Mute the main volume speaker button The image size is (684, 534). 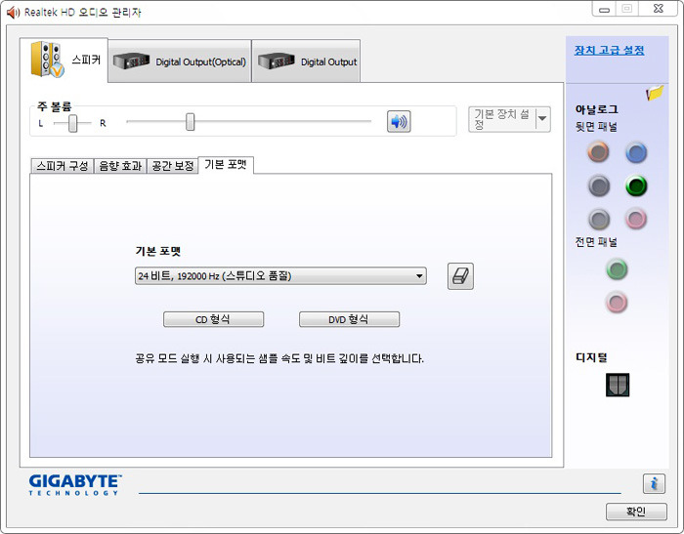[399, 122]
